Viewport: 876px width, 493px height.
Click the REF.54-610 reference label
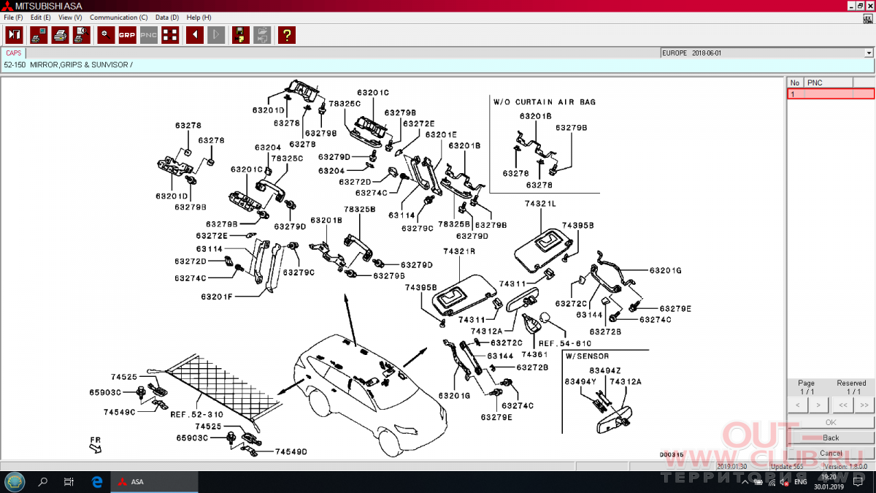click(x=565, y=343)
